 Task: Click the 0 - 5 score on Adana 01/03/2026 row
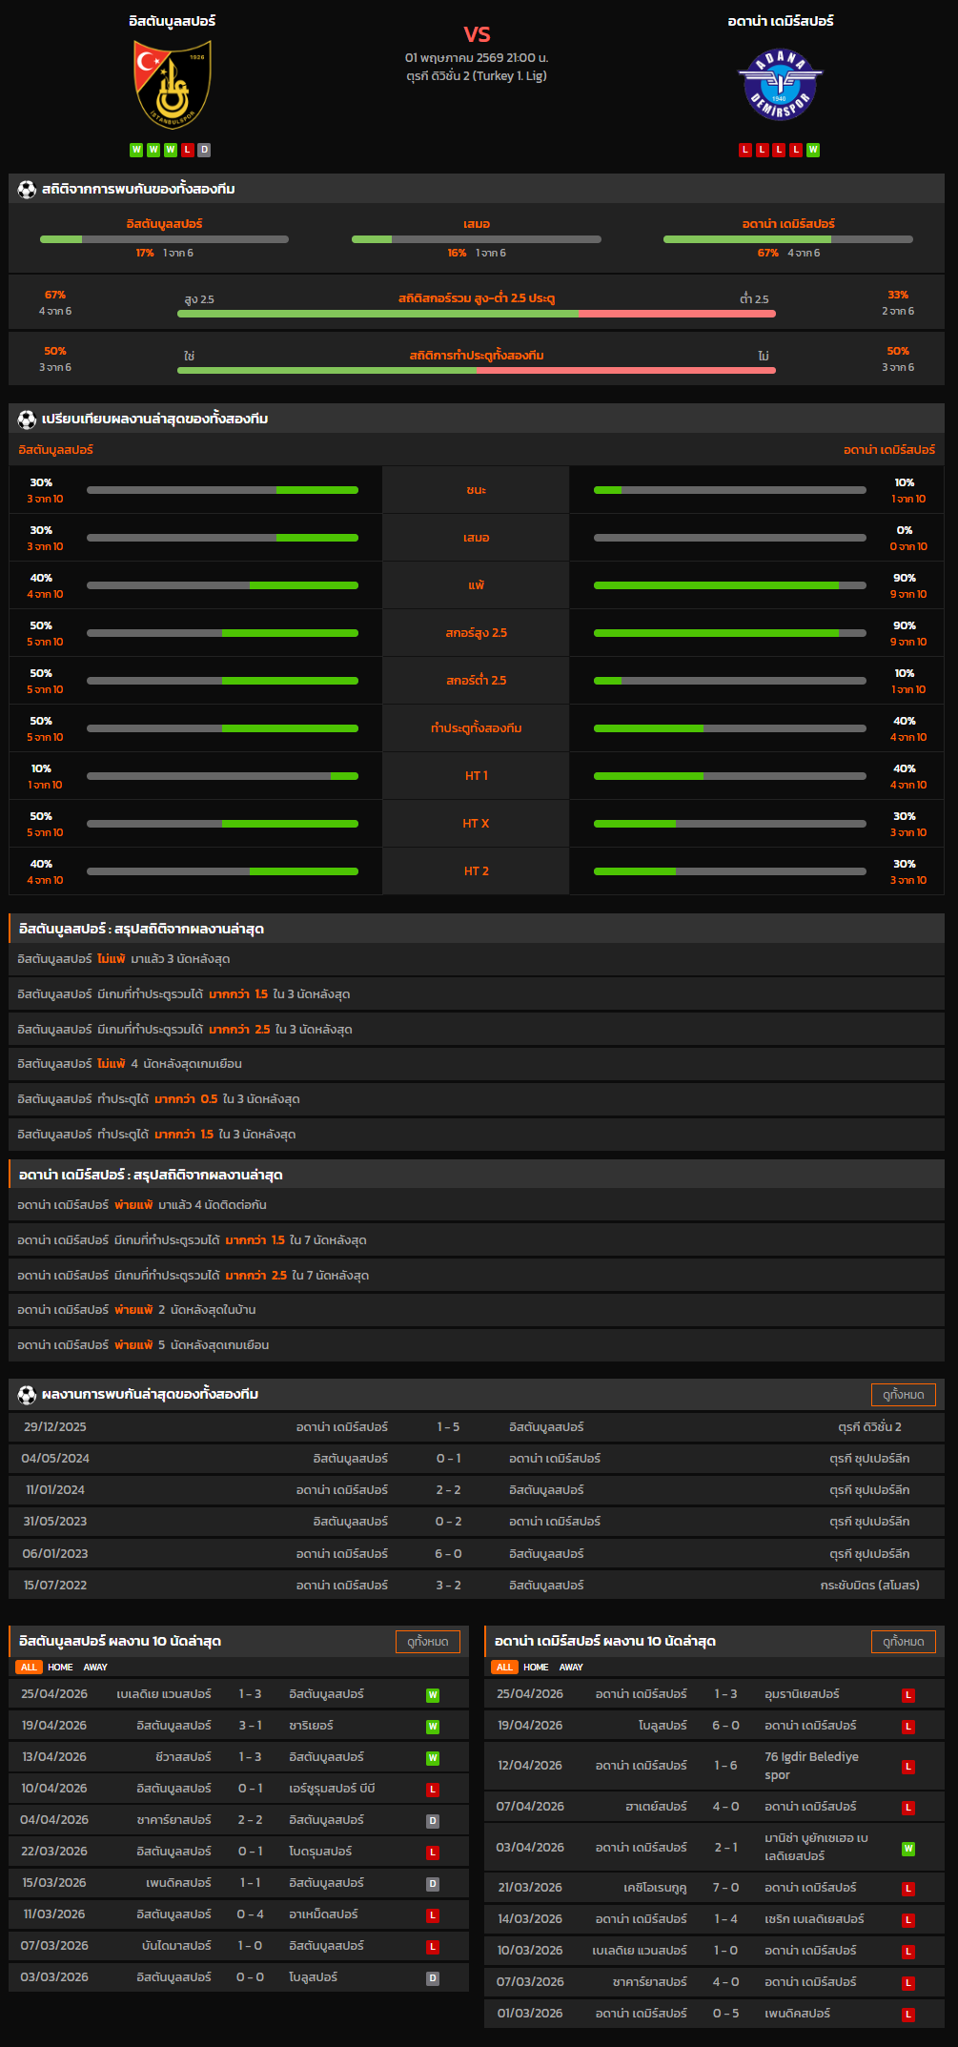pos(726,2014)
